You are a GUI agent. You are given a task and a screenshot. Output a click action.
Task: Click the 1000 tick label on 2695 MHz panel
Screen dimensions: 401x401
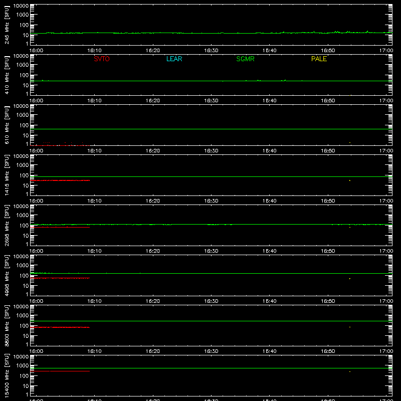coord(23,216)
